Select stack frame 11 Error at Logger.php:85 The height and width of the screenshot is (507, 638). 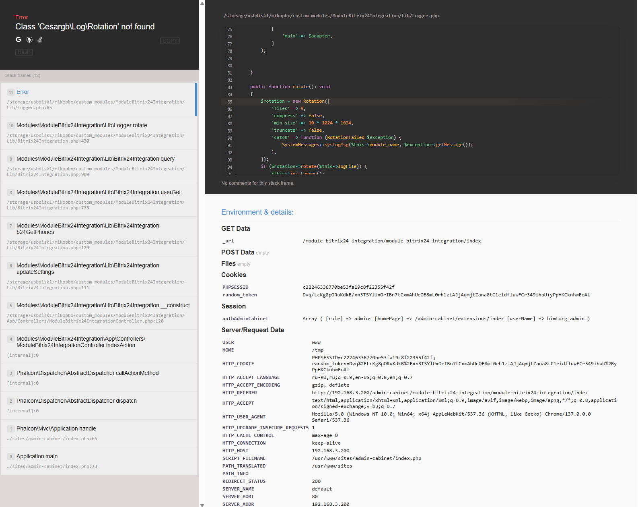pyautogui.click(x=99, y=99)
